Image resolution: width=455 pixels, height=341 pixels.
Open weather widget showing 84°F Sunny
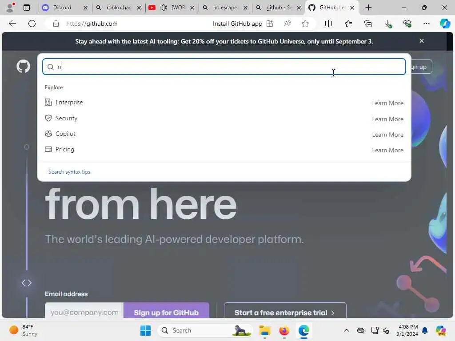point(23,330)
